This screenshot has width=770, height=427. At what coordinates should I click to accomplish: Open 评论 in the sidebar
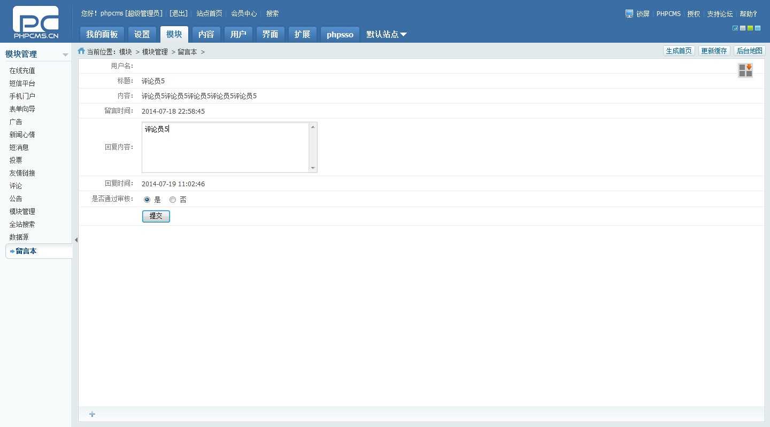click(16, 186)
